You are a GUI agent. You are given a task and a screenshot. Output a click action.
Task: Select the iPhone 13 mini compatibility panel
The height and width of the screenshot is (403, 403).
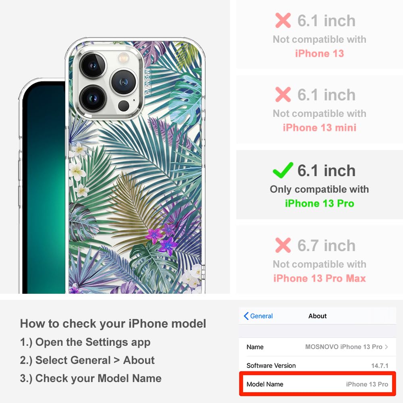coord(320,110)
